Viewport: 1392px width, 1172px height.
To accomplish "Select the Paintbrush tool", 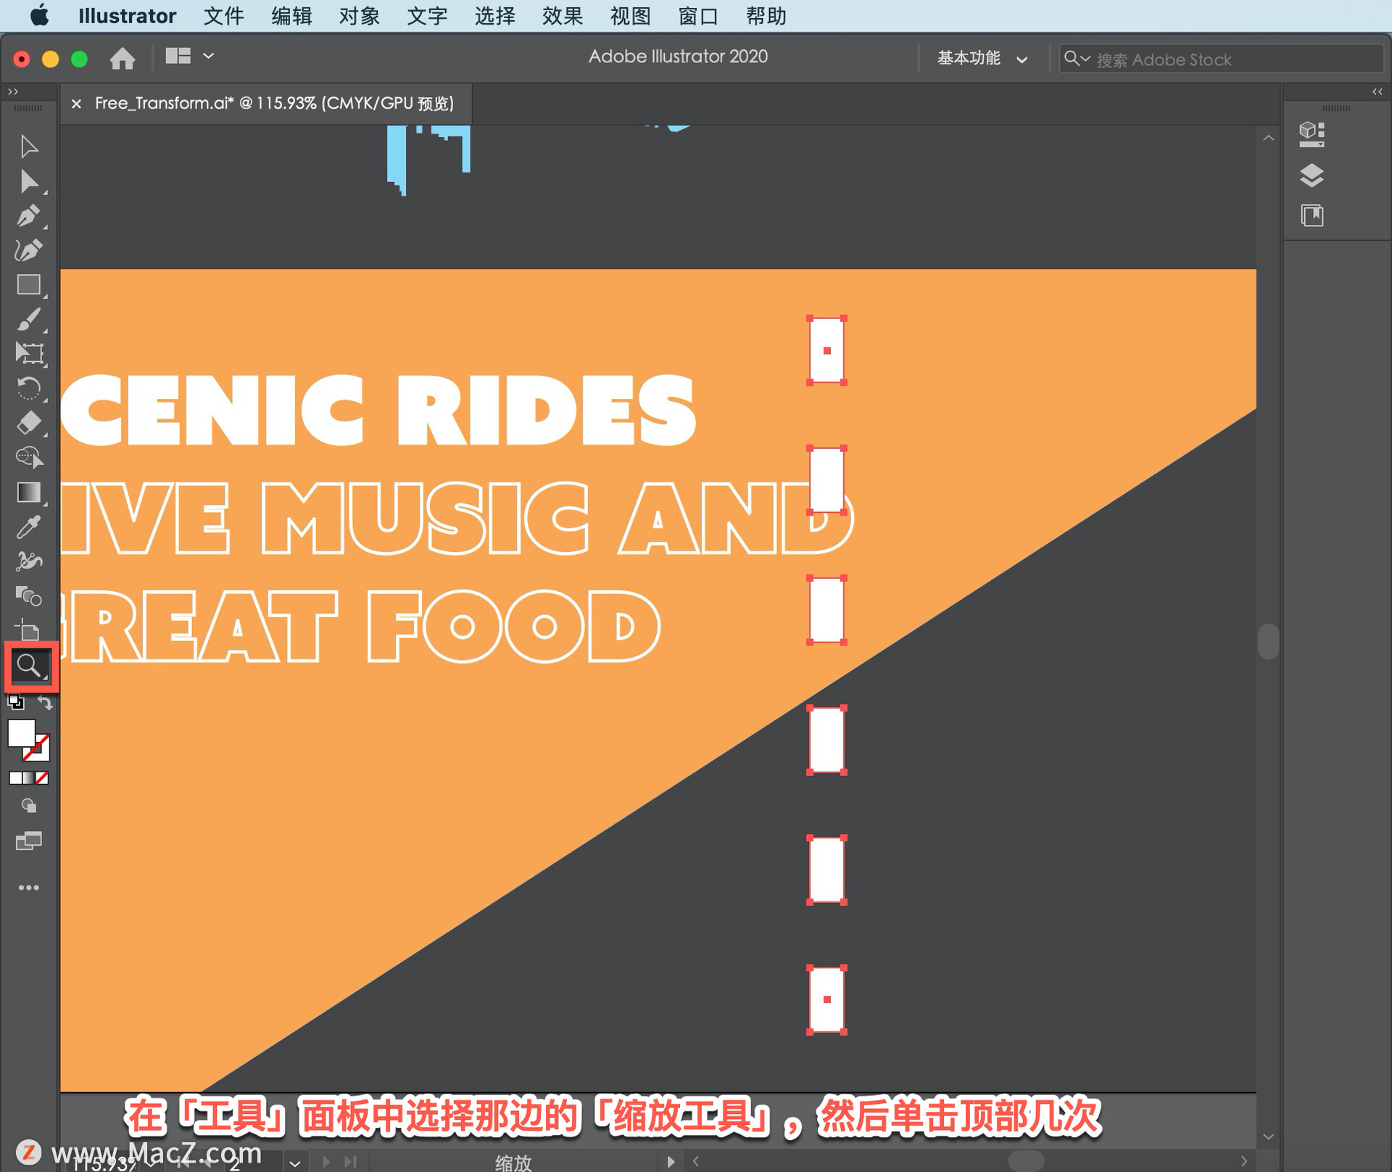I will click(x=29, y=320).
